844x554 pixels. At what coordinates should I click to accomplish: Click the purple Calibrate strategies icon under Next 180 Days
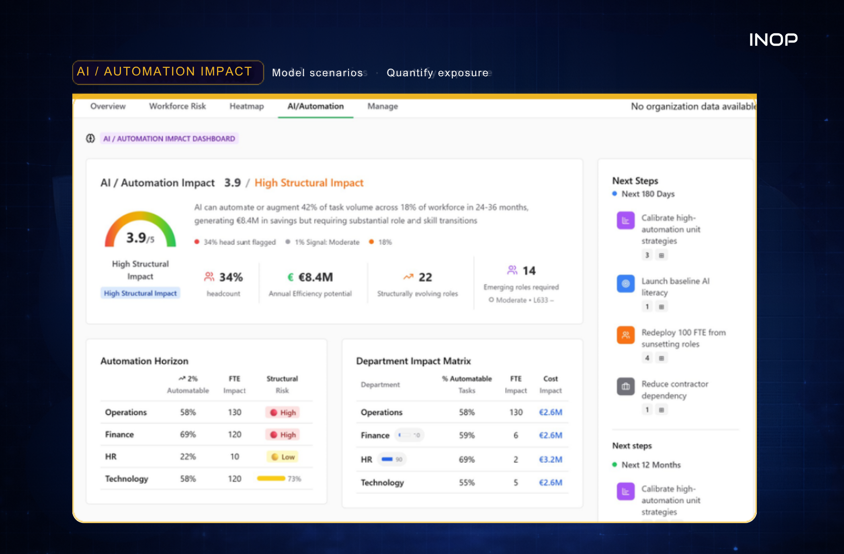[626, 220]
